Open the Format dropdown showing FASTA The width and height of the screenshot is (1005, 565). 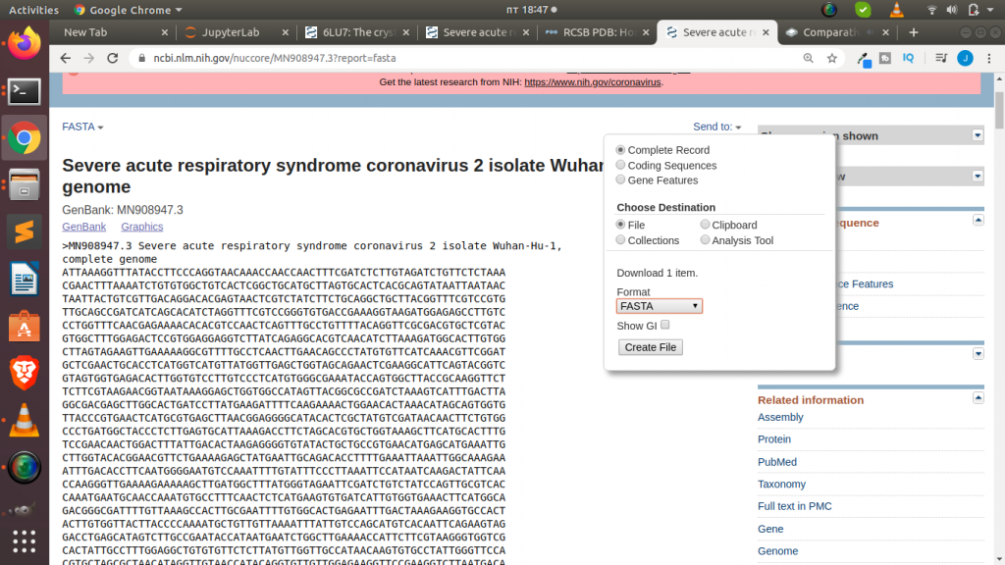[659, 305]
